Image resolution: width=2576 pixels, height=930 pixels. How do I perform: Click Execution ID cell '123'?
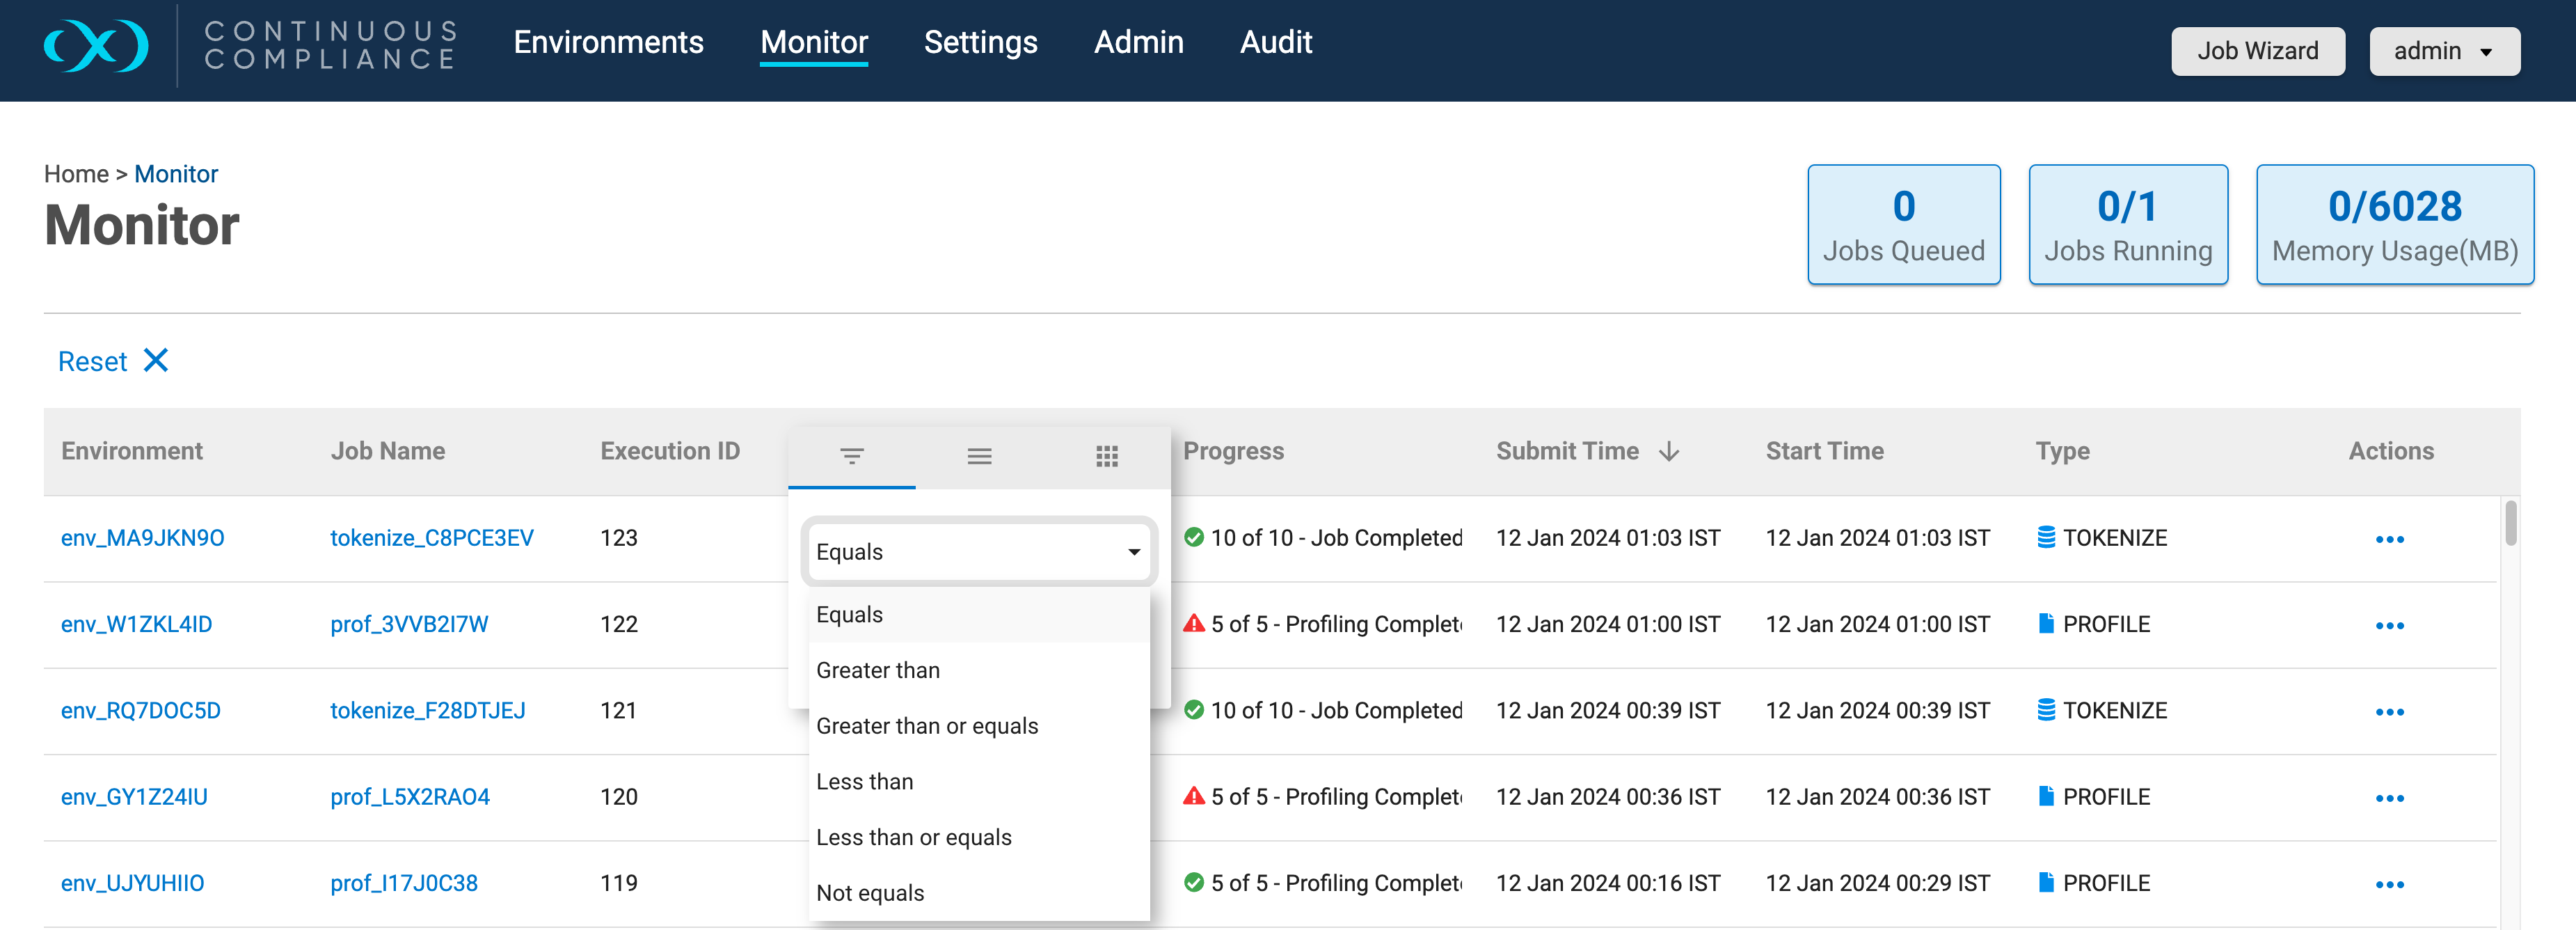coord(619,538)
